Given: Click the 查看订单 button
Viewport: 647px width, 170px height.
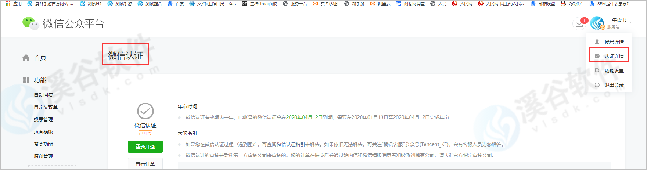Looking at the screenshot, I should (145, 164).
